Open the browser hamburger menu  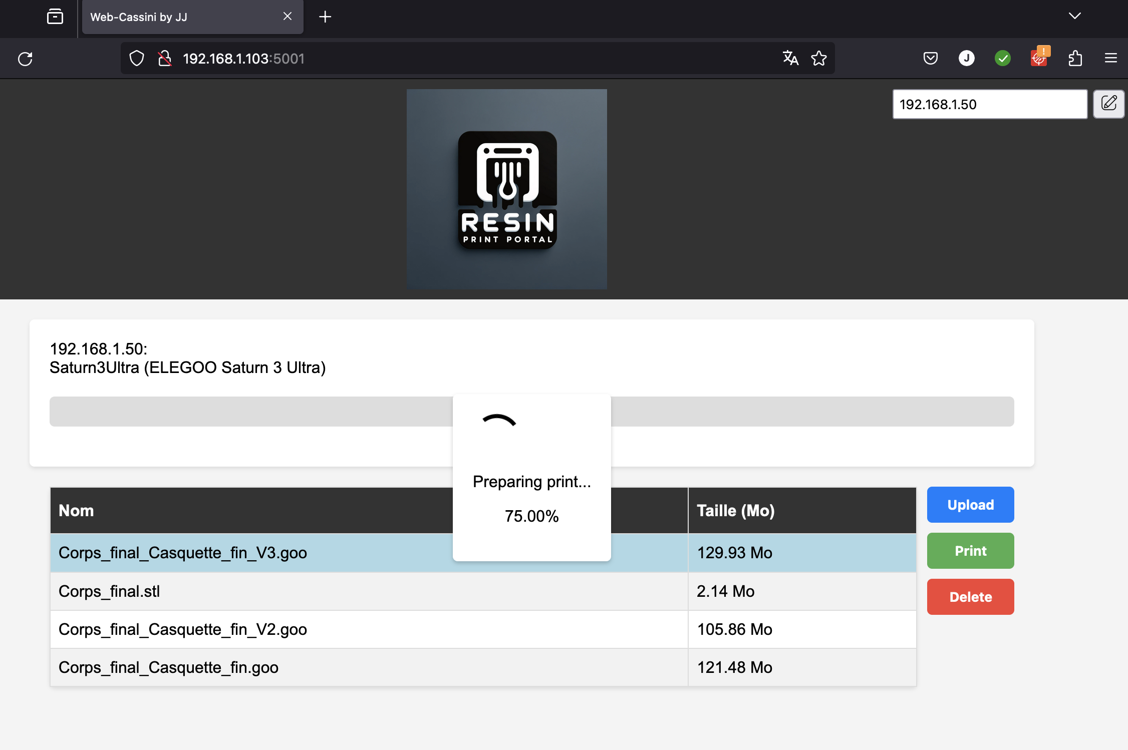coord(1111,59)
